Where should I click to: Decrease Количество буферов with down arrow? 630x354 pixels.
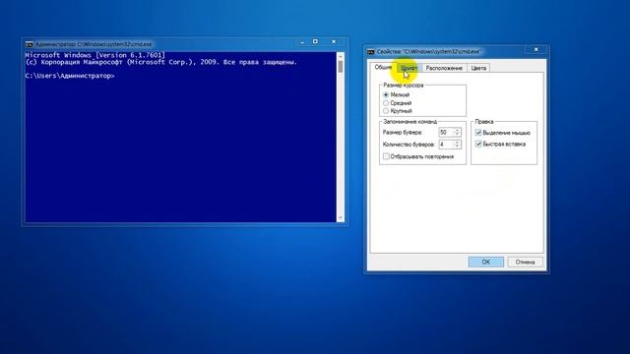point(457,147)
